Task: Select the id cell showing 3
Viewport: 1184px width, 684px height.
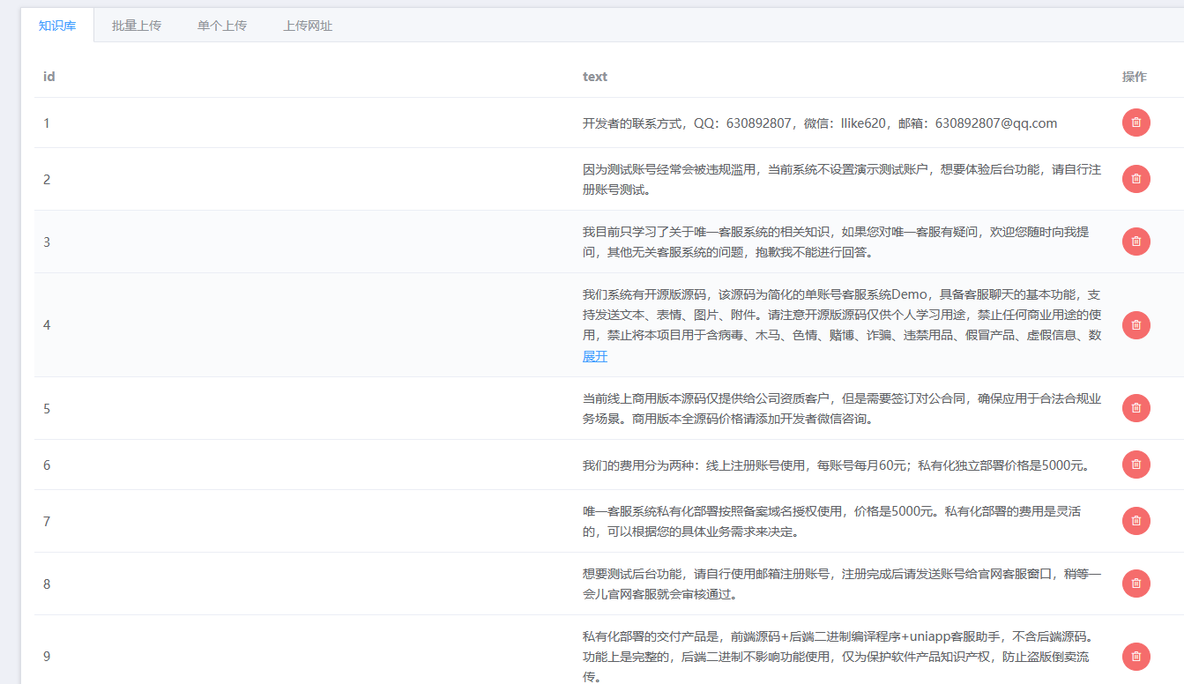Action: [47, 242]
